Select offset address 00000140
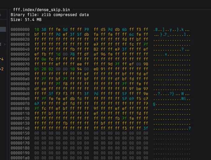Screen dimensions: 211x160 (x=20, y=128)
